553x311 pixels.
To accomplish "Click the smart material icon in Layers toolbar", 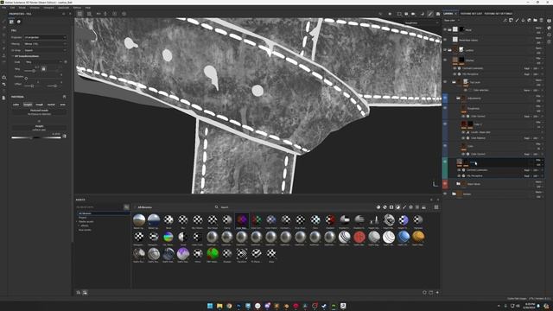I will pos(529,21).
